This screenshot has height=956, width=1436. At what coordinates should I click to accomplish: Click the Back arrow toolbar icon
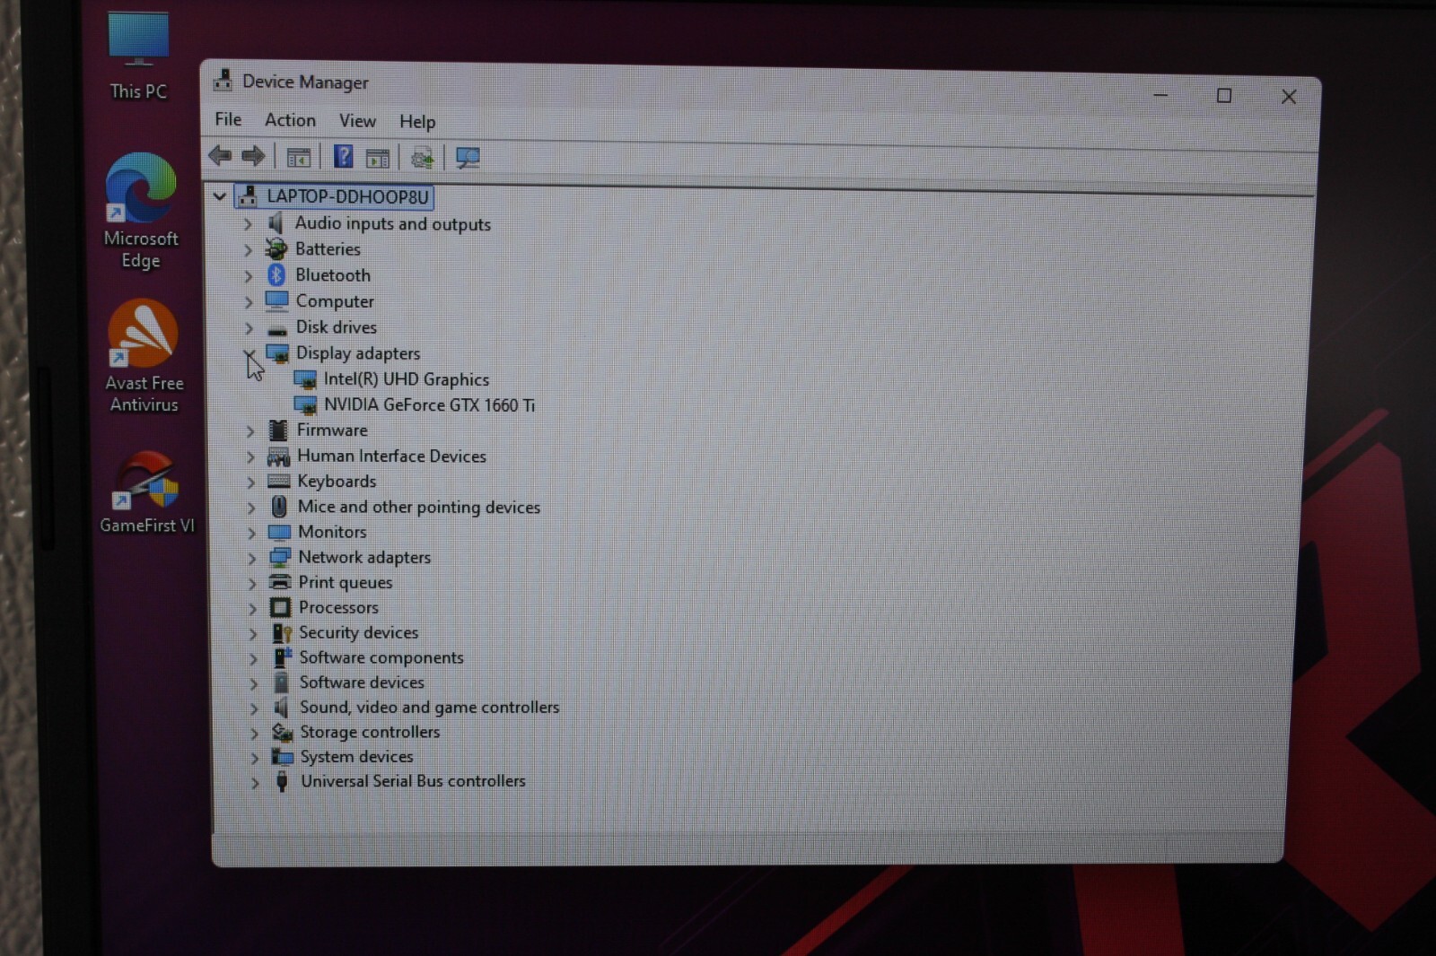pos(220,156)
